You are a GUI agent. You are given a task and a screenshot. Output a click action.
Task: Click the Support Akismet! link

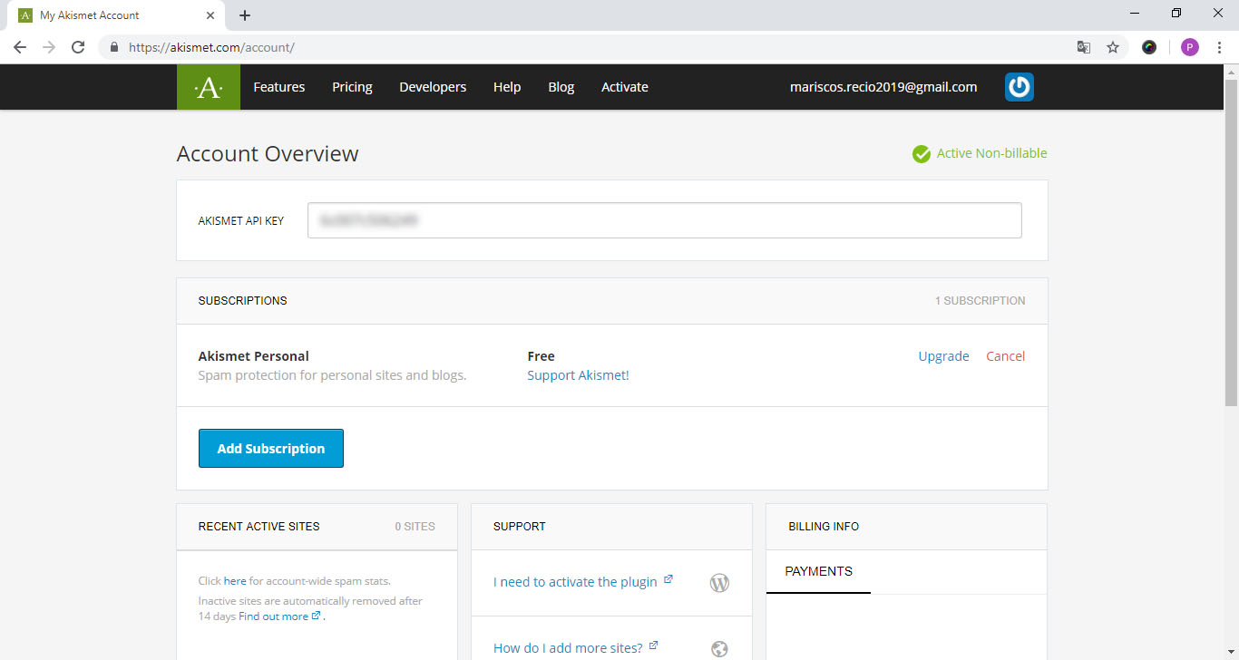[x=578, y=375]
